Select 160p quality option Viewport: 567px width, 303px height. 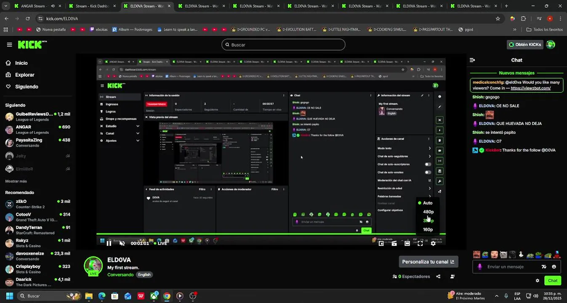428,229
